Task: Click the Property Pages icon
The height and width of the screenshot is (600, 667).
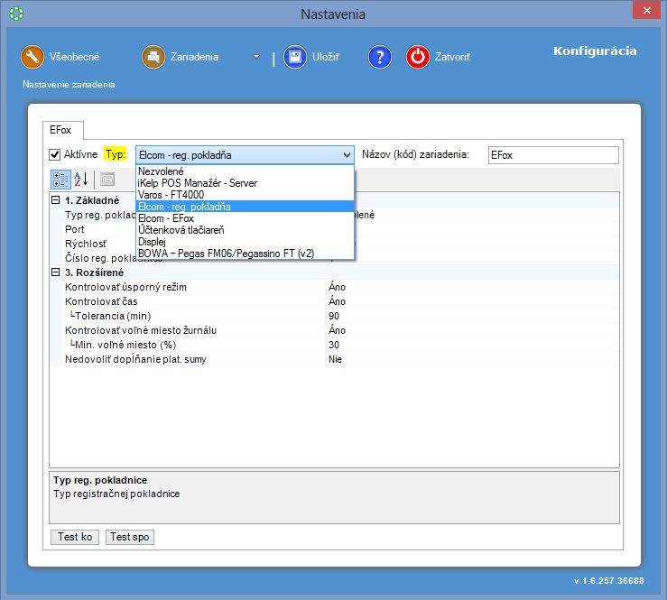Action: [x=107, y=179]
